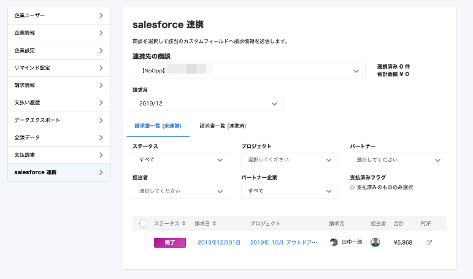Open the ステータス filter dropdown
Screen dimensions: 473x279
click(x=181, y=160)
